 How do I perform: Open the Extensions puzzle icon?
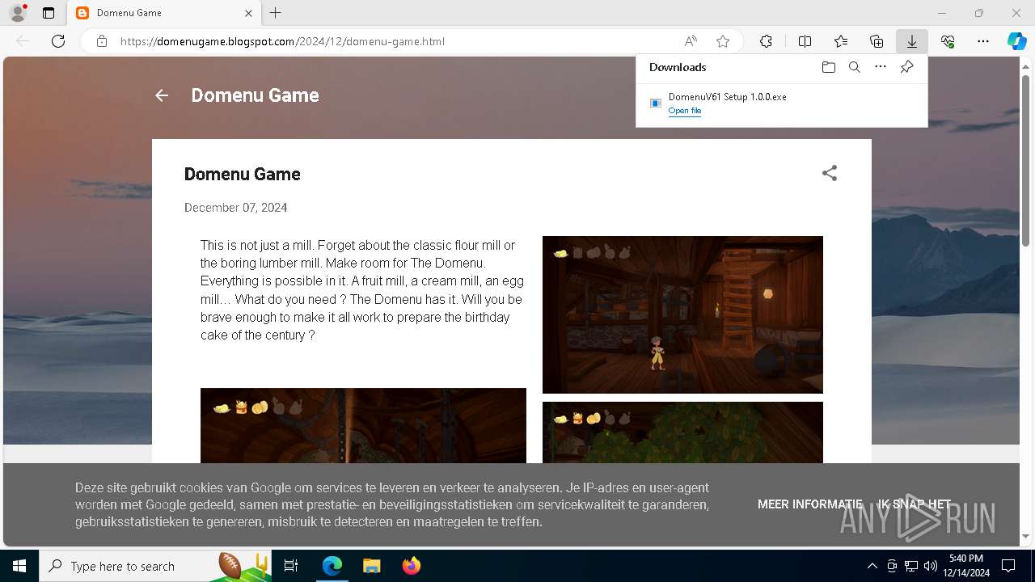766,41
